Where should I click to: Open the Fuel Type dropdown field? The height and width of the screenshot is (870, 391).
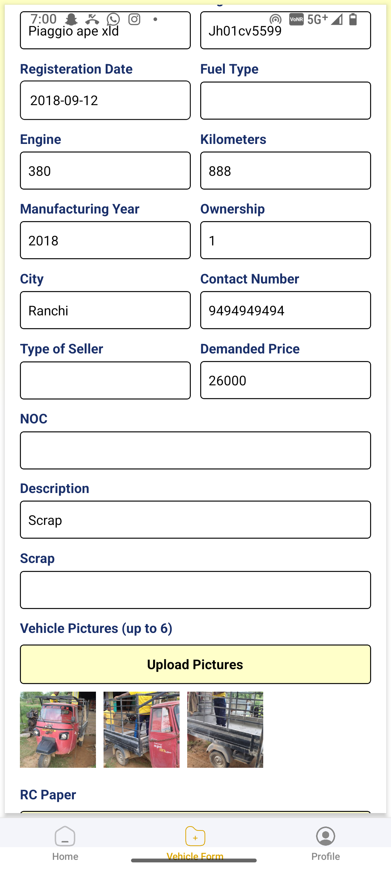tap(286, 100)
